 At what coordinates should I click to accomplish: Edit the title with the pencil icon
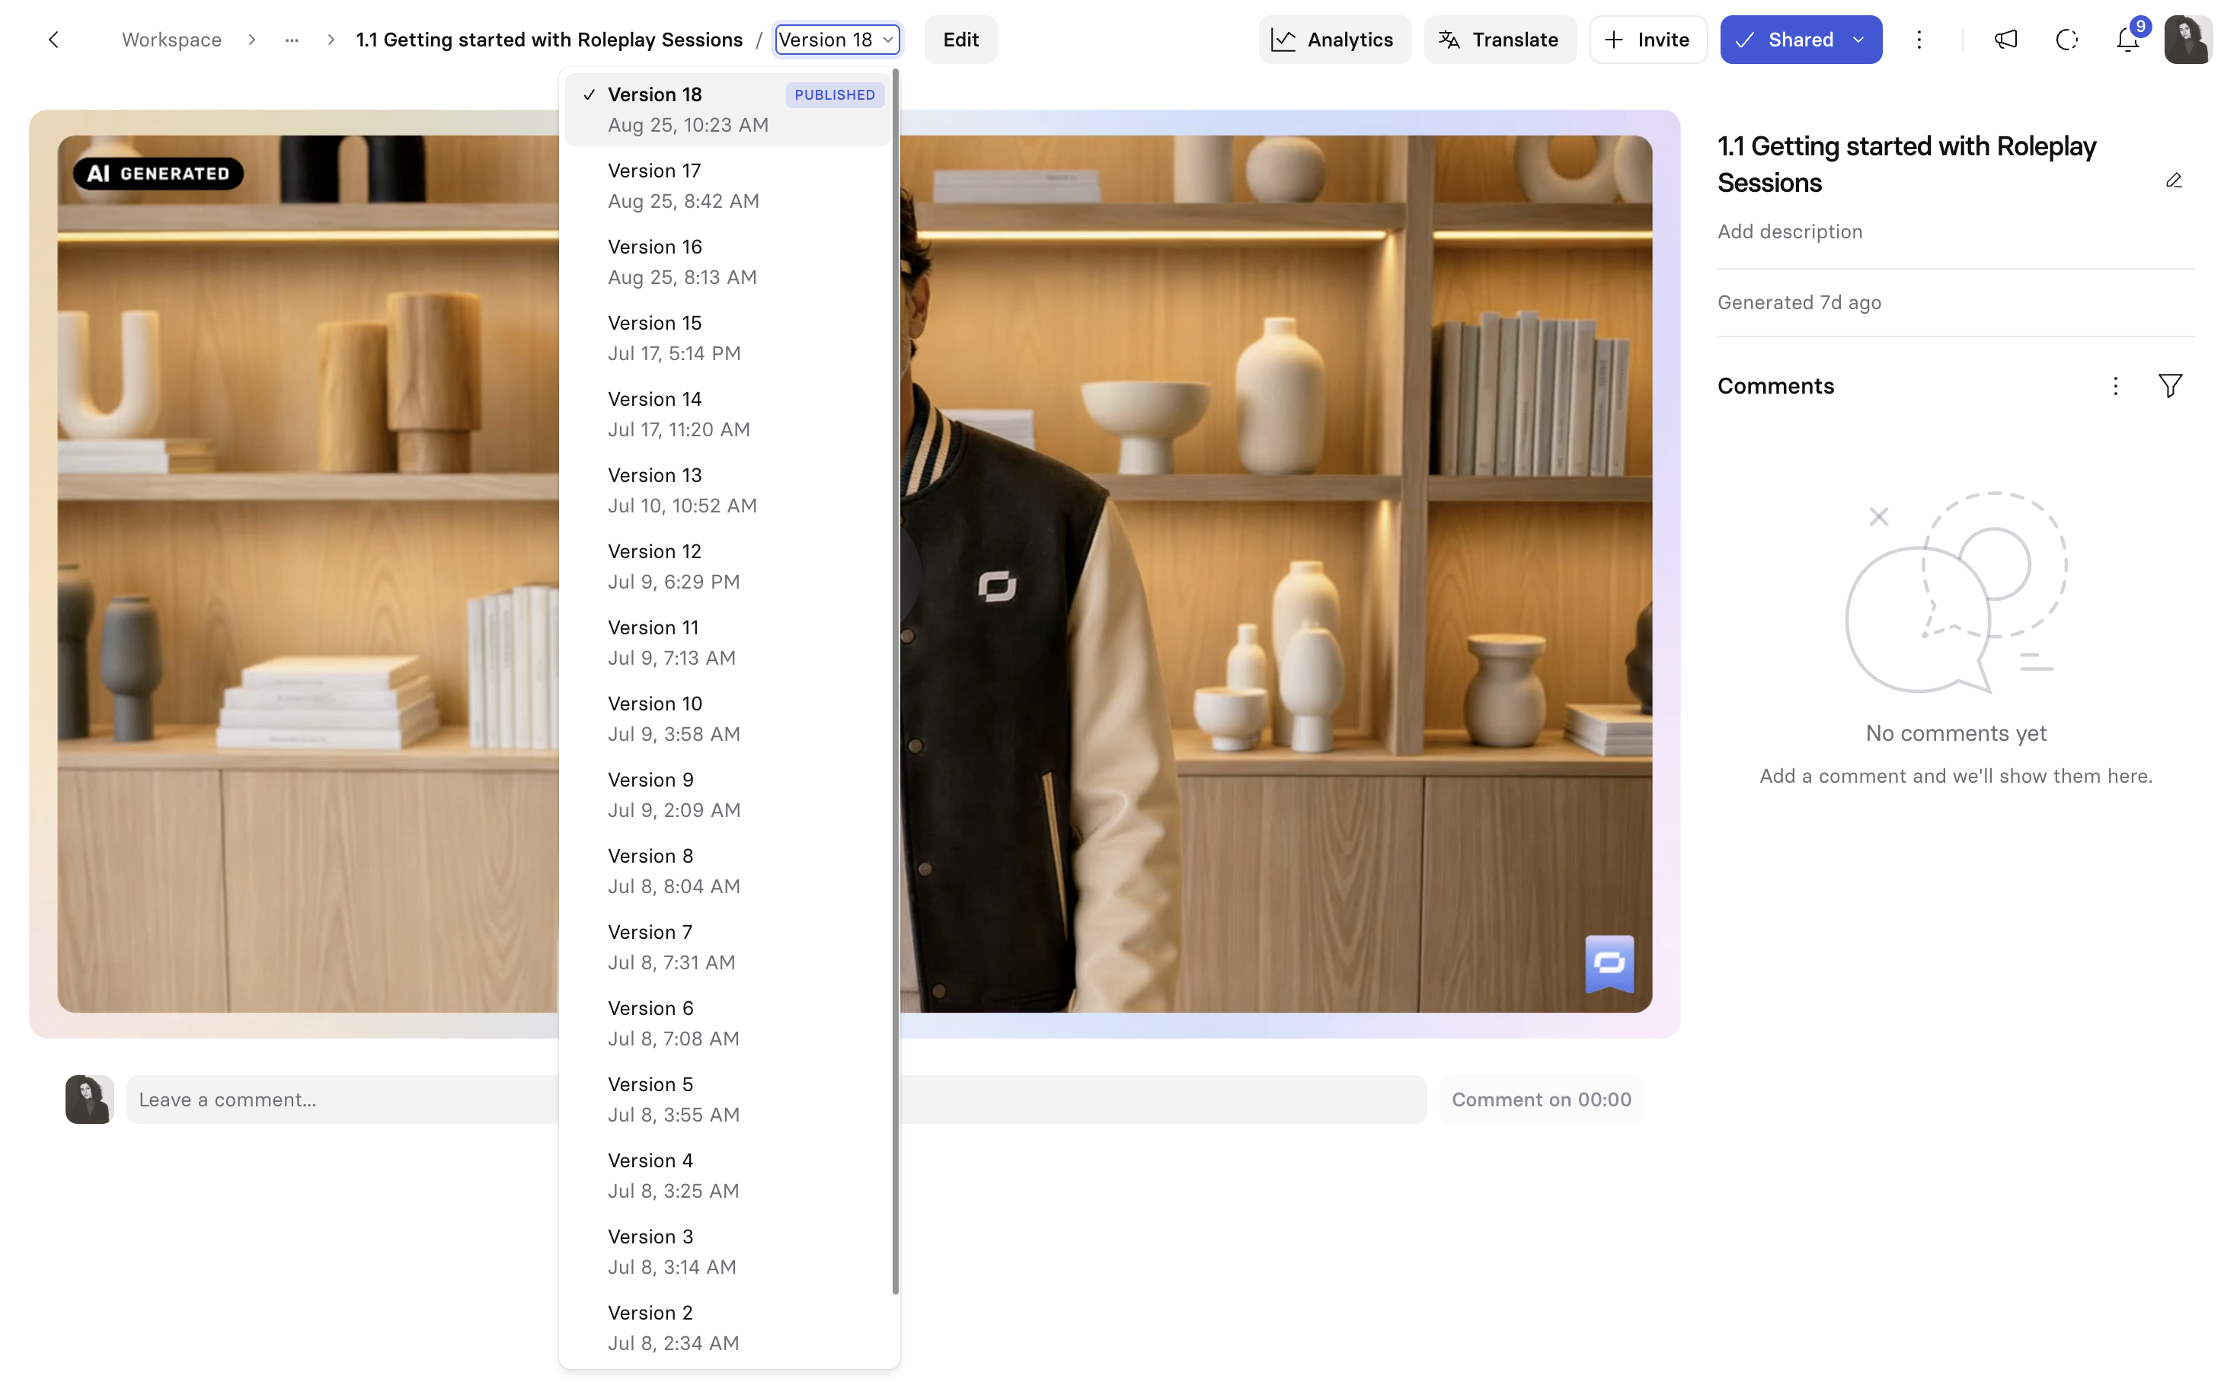(2173, 181)
